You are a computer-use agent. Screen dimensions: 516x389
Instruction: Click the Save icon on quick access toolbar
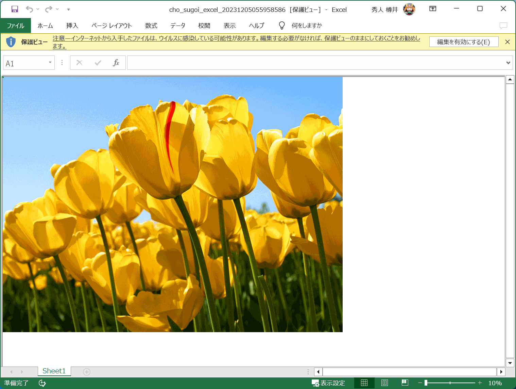(x=14, y=9)
